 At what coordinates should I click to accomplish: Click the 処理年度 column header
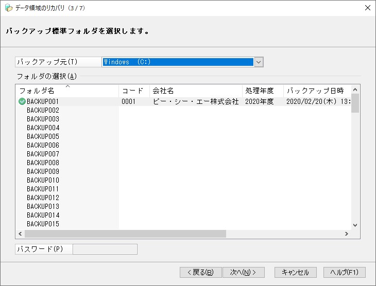coord(263,91)
